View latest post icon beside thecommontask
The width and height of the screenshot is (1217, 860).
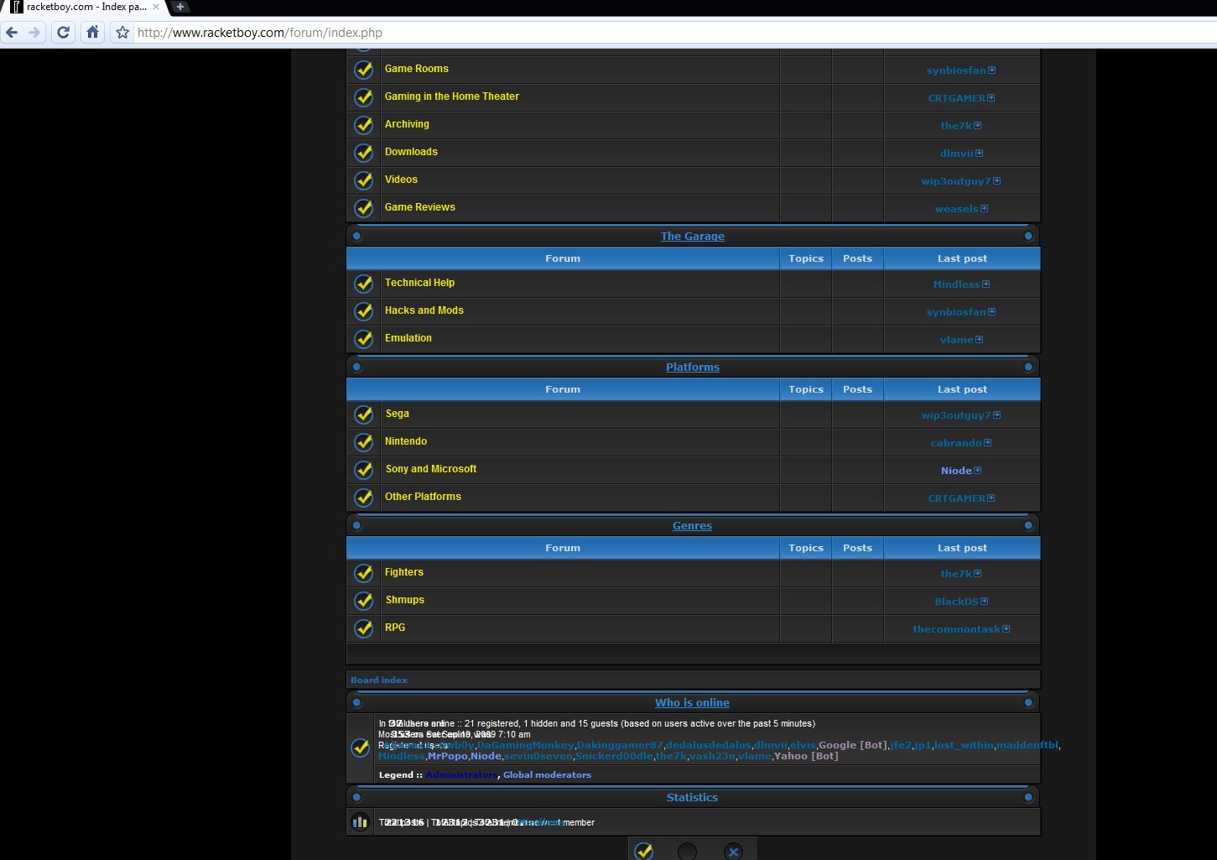point(1006,629)
